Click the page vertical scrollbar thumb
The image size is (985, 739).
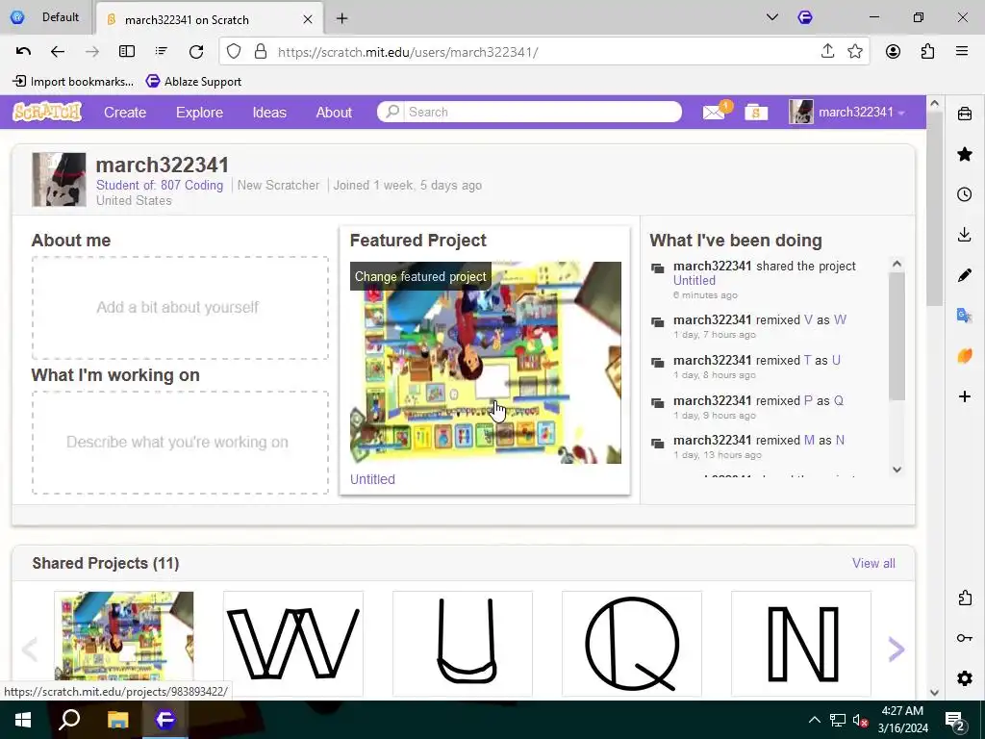[x=934, y=209]
